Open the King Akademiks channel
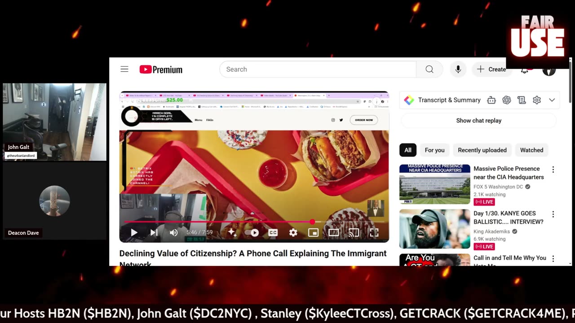 492,231
